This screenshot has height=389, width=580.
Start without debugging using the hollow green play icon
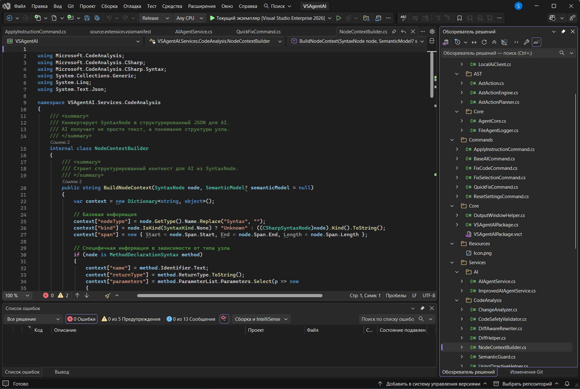pos(339,18)
